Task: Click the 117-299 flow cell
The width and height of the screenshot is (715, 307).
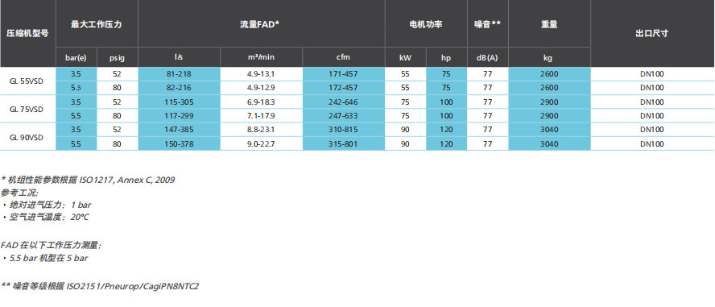Action: coord(180,116)
